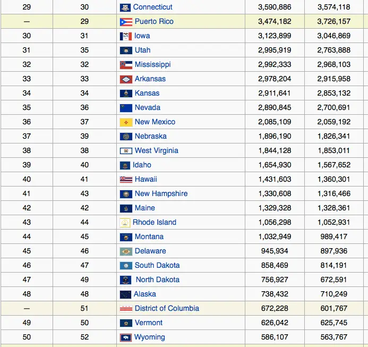Click the Iowa state flag icon
Image resolution: width=368 pixels, height=347 pixels.
coord(125,36)
